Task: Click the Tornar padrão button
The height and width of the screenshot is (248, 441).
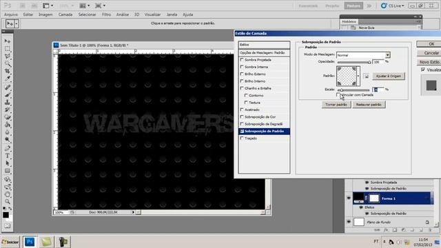Action: pos(336,105)
